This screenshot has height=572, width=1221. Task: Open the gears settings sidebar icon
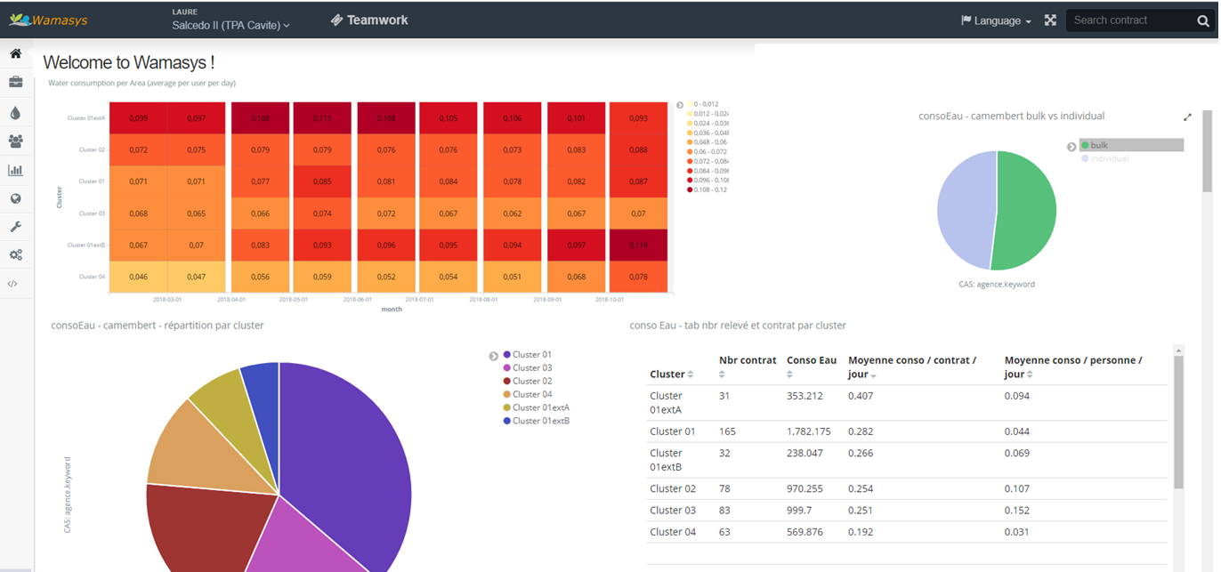(15, 255)
